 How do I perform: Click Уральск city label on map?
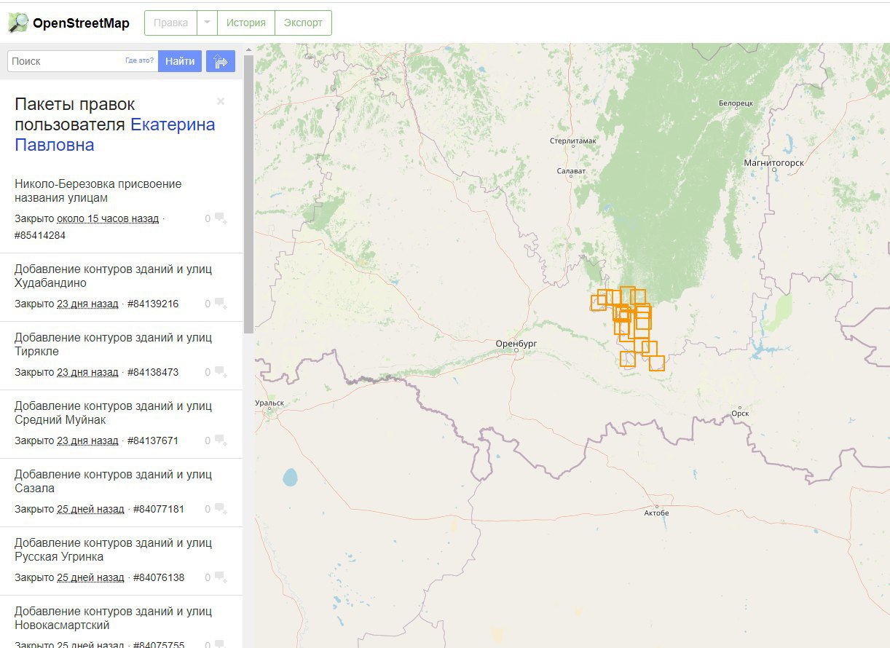(270, 402)
